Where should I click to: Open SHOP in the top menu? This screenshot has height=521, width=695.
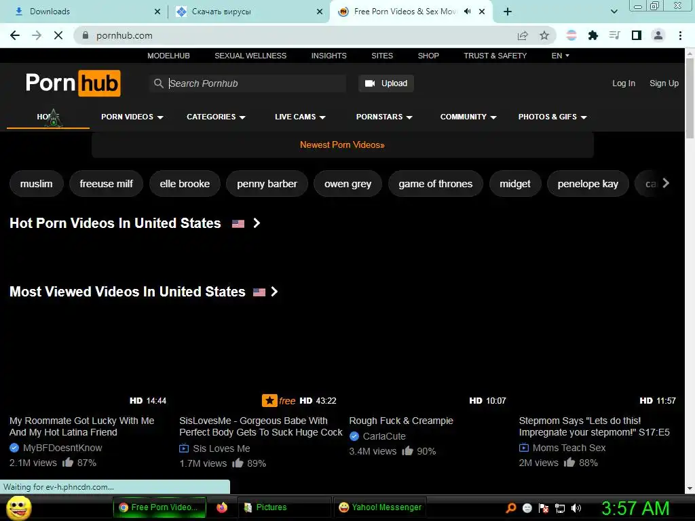428,56
